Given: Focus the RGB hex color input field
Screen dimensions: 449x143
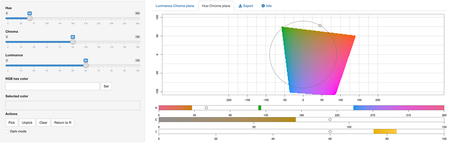Looking at the screenshot, I should [53, 86].
